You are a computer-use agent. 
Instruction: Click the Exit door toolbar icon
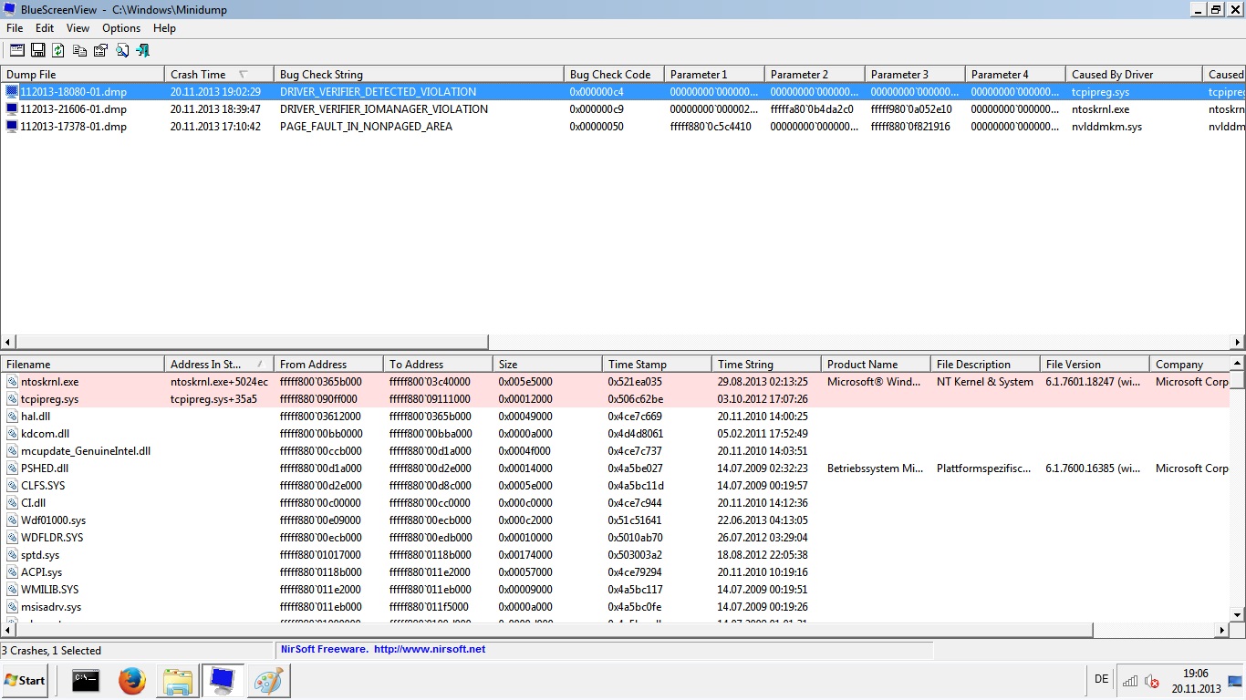click(x=143, y=50)
